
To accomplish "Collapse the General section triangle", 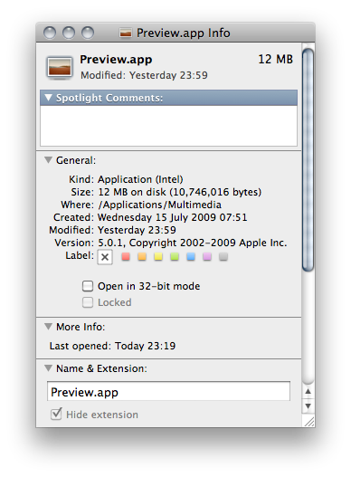I will [48, 160].
